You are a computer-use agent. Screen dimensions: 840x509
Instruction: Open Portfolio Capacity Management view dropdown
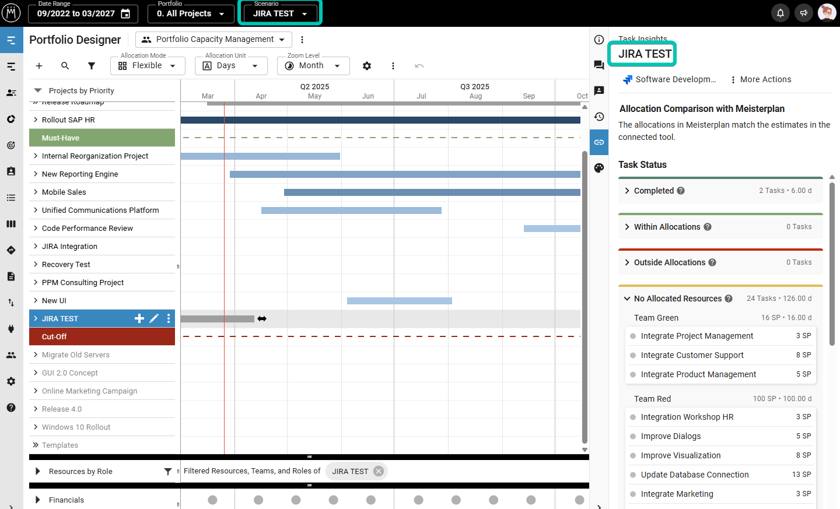click(x=213, y=40)
